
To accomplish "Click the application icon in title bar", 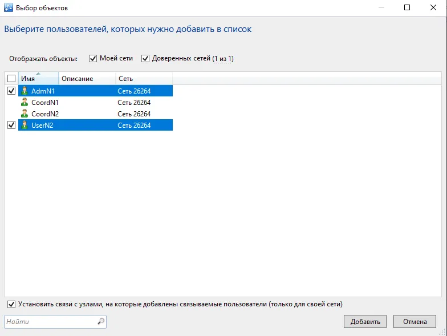I will click(8, 7).
